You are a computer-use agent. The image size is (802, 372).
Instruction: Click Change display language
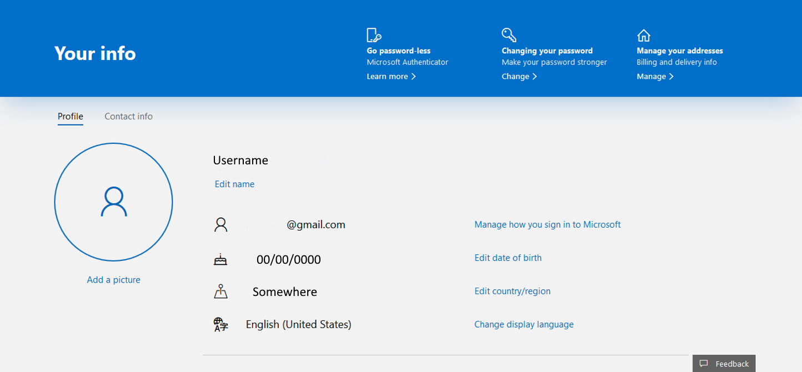(524, 324)
